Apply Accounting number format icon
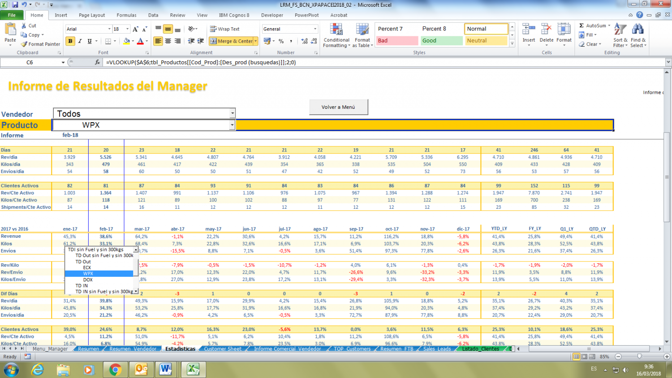Image resolution: width=672 pixels, height=378 pixels. [267, 41]
